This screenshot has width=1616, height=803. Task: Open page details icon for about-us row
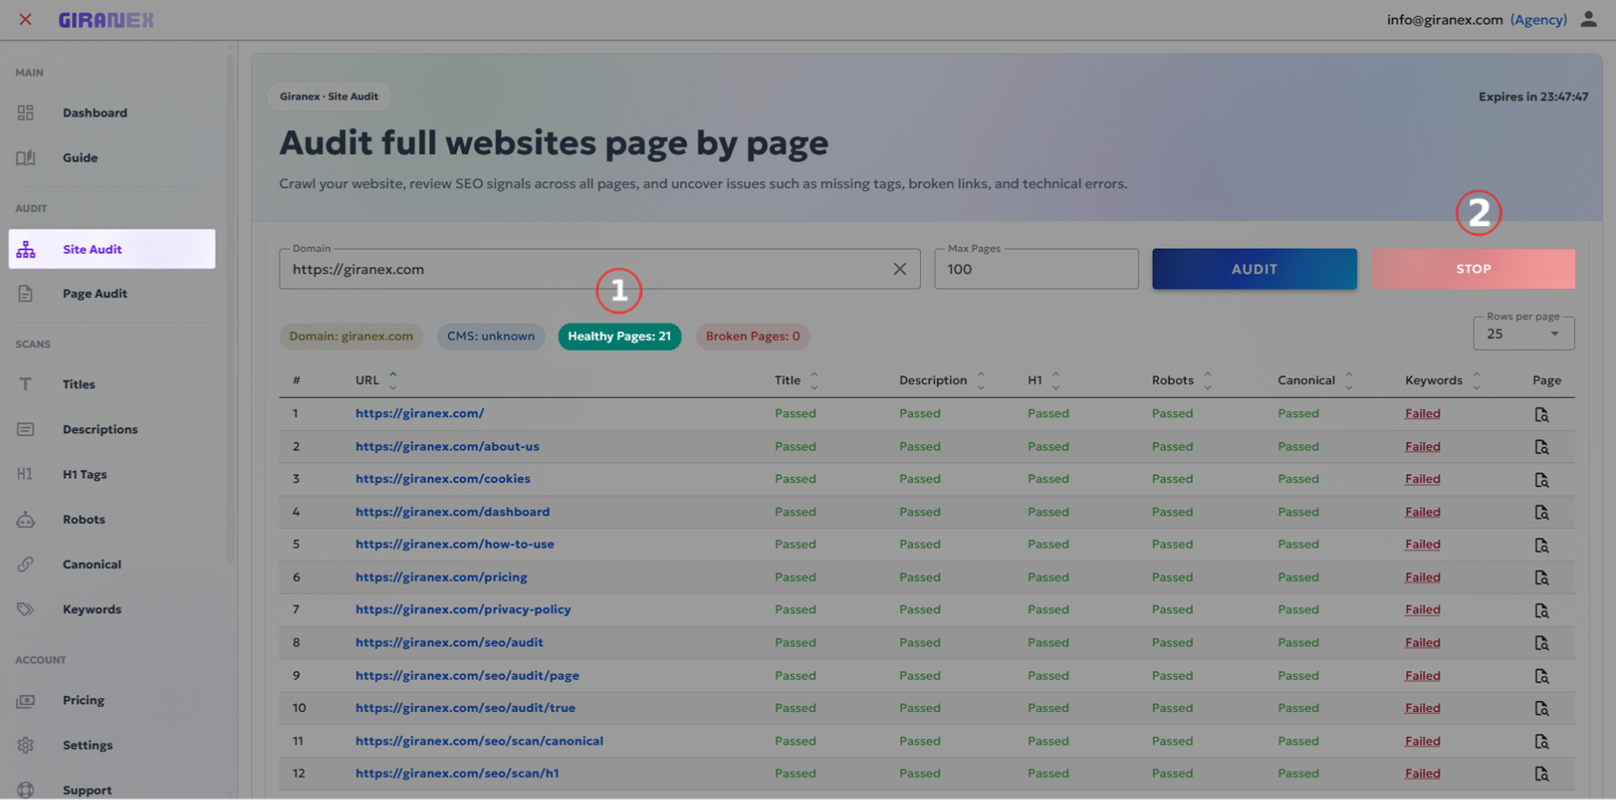[1541, 447]
